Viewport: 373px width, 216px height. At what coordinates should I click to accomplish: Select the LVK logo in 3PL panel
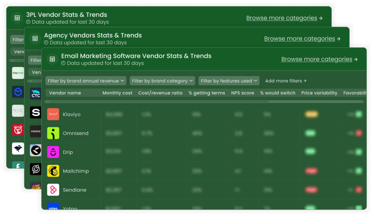click(18, 111)
